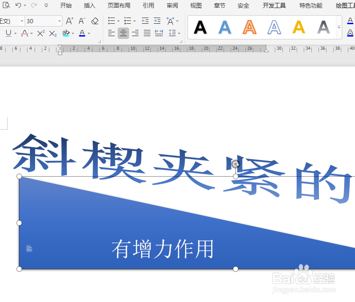Toggle center alignment
Screen dimensions: 355x302
[123, 33]
